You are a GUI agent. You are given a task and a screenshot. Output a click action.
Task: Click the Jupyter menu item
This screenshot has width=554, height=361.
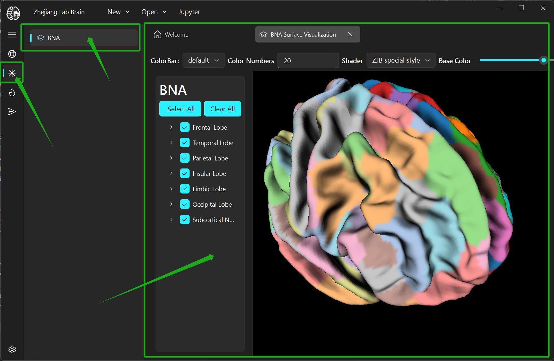(x=189, y=12)
